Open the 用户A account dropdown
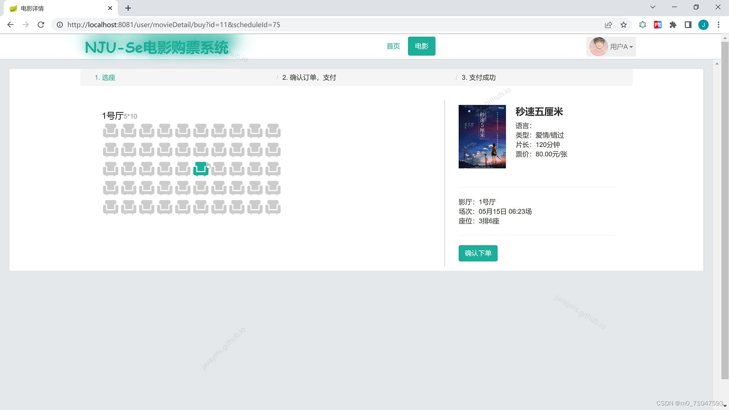 611,47
